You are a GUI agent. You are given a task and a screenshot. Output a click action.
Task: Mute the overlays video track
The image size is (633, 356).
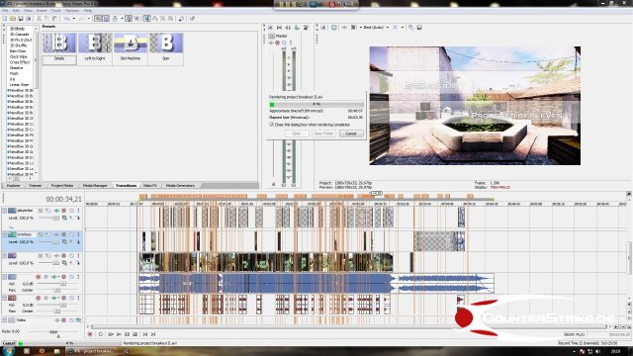[71, 234]
